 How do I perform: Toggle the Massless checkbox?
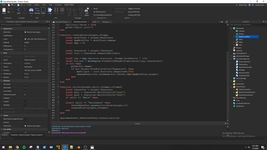(25, 105)
